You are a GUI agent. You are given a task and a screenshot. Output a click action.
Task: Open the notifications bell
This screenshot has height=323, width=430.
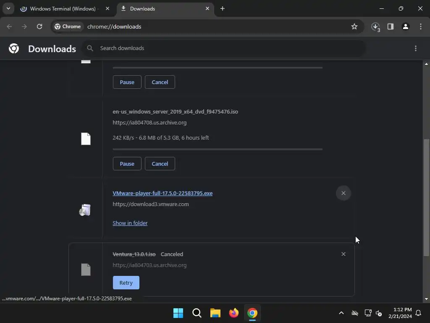click(419, 313)
